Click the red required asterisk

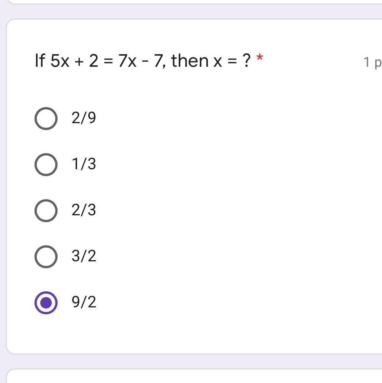[260, 58]
